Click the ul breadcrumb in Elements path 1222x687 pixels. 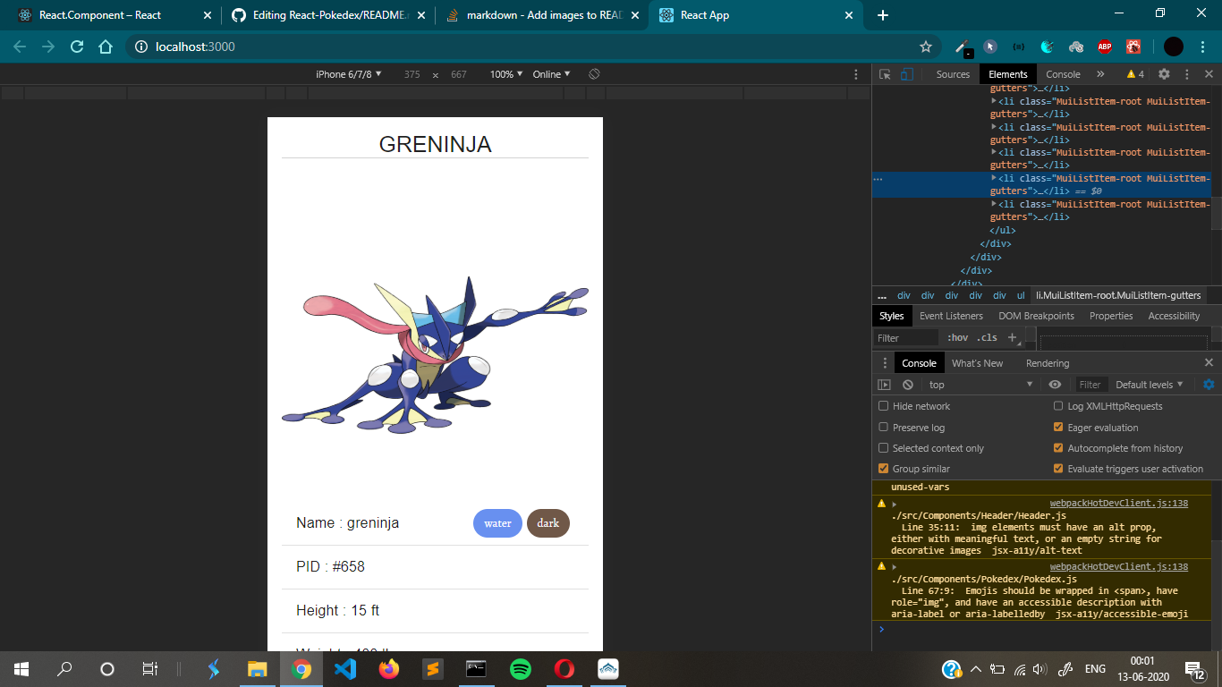tap(1021, 295)
